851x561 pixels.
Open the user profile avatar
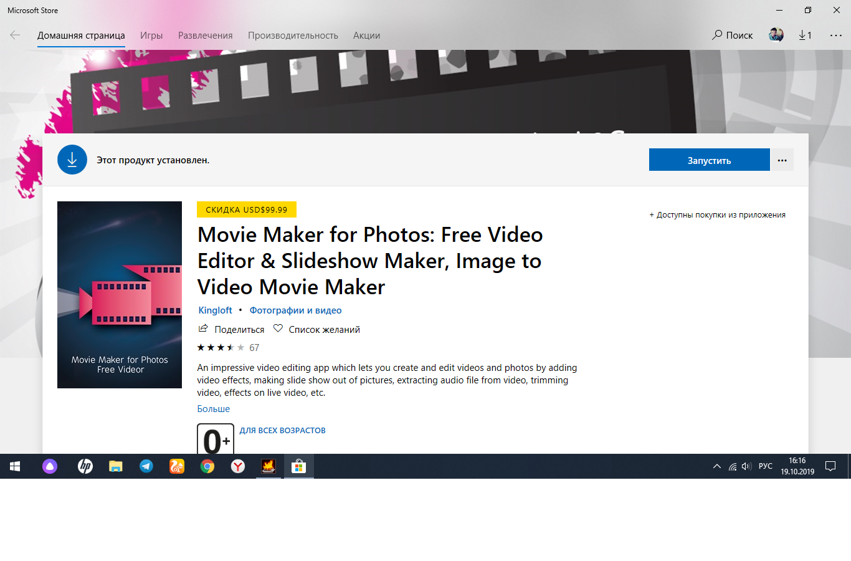pos(776,35)
